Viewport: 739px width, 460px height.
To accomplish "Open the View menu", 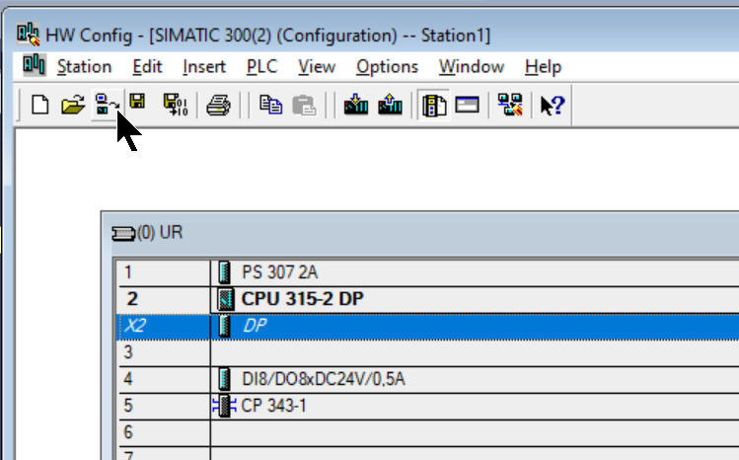I will 317,66.
